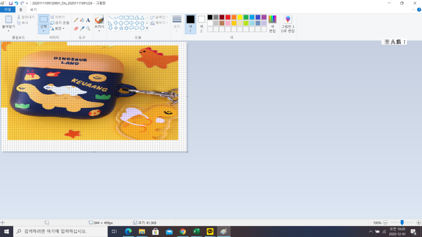
Task: Click the dinosaur image canvas
Action: [x=94, y=96]
